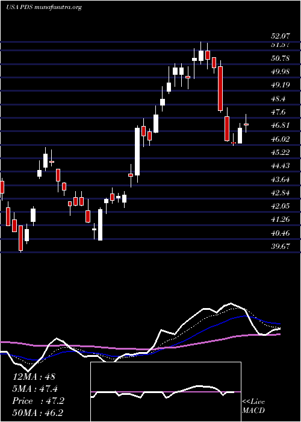This screenshot has width=301, height=422.
Task: Click the last candlestick on the chart
Action: tap(246, 124)
